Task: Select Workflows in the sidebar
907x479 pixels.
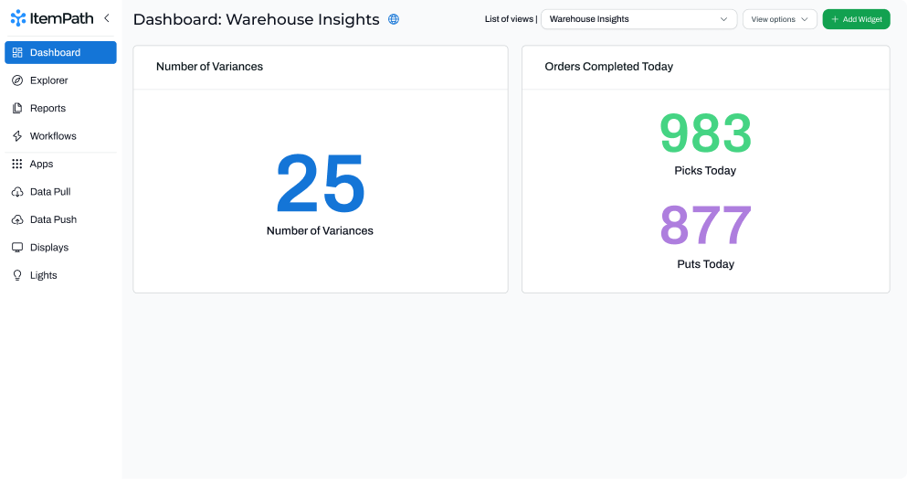Action: pyautogui.click(x=60, y=136)
